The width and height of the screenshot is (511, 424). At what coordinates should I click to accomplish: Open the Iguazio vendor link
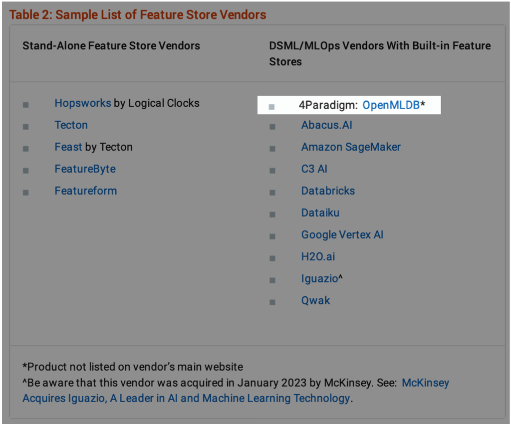[x=319, y=279]
